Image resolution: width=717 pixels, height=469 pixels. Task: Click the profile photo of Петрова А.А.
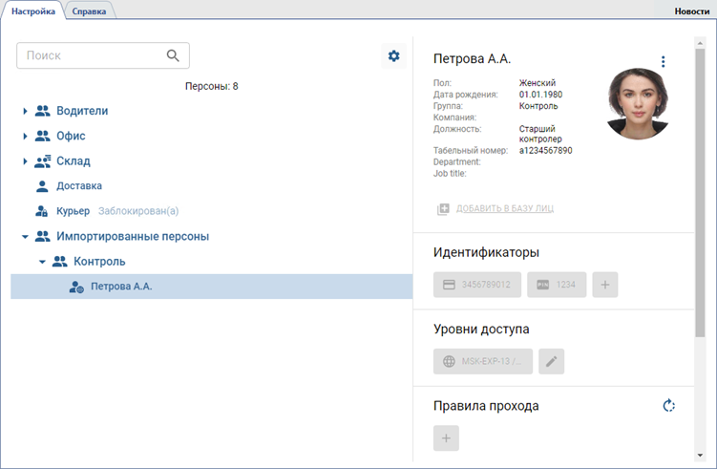637,103
